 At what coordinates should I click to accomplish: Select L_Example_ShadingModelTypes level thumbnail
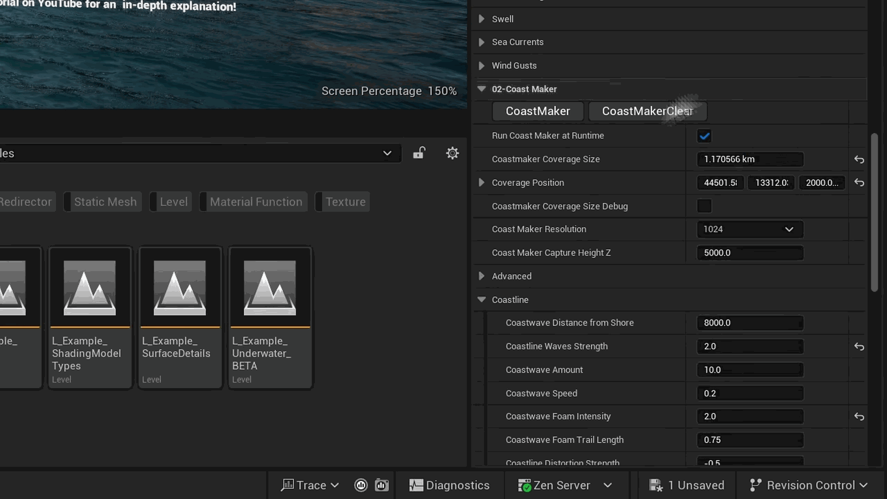[90, 288]
